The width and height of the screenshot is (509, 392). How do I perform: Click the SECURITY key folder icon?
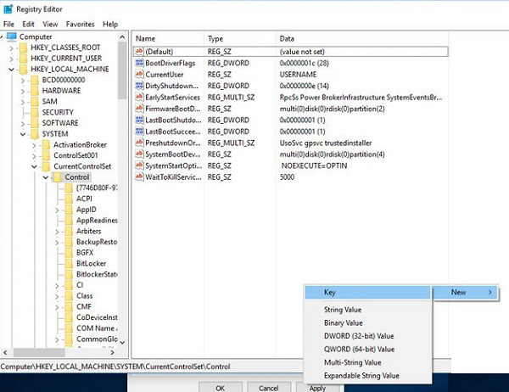35,112
